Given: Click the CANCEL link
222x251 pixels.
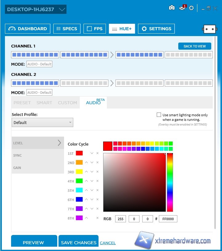Looking at the screenshot, I should (108, 243).
